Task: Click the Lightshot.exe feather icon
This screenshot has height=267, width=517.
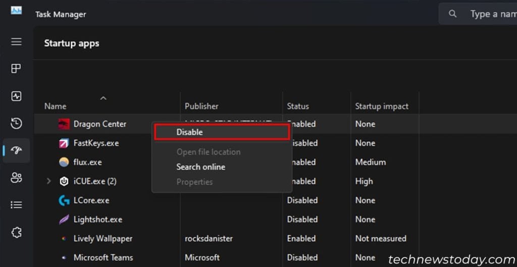Action: pos(64,219)
